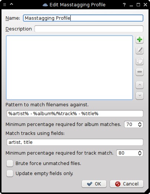The height and width of the screenshot is (194, 150).
Task: Click the filename pattern input field
Action: point(75,113)
